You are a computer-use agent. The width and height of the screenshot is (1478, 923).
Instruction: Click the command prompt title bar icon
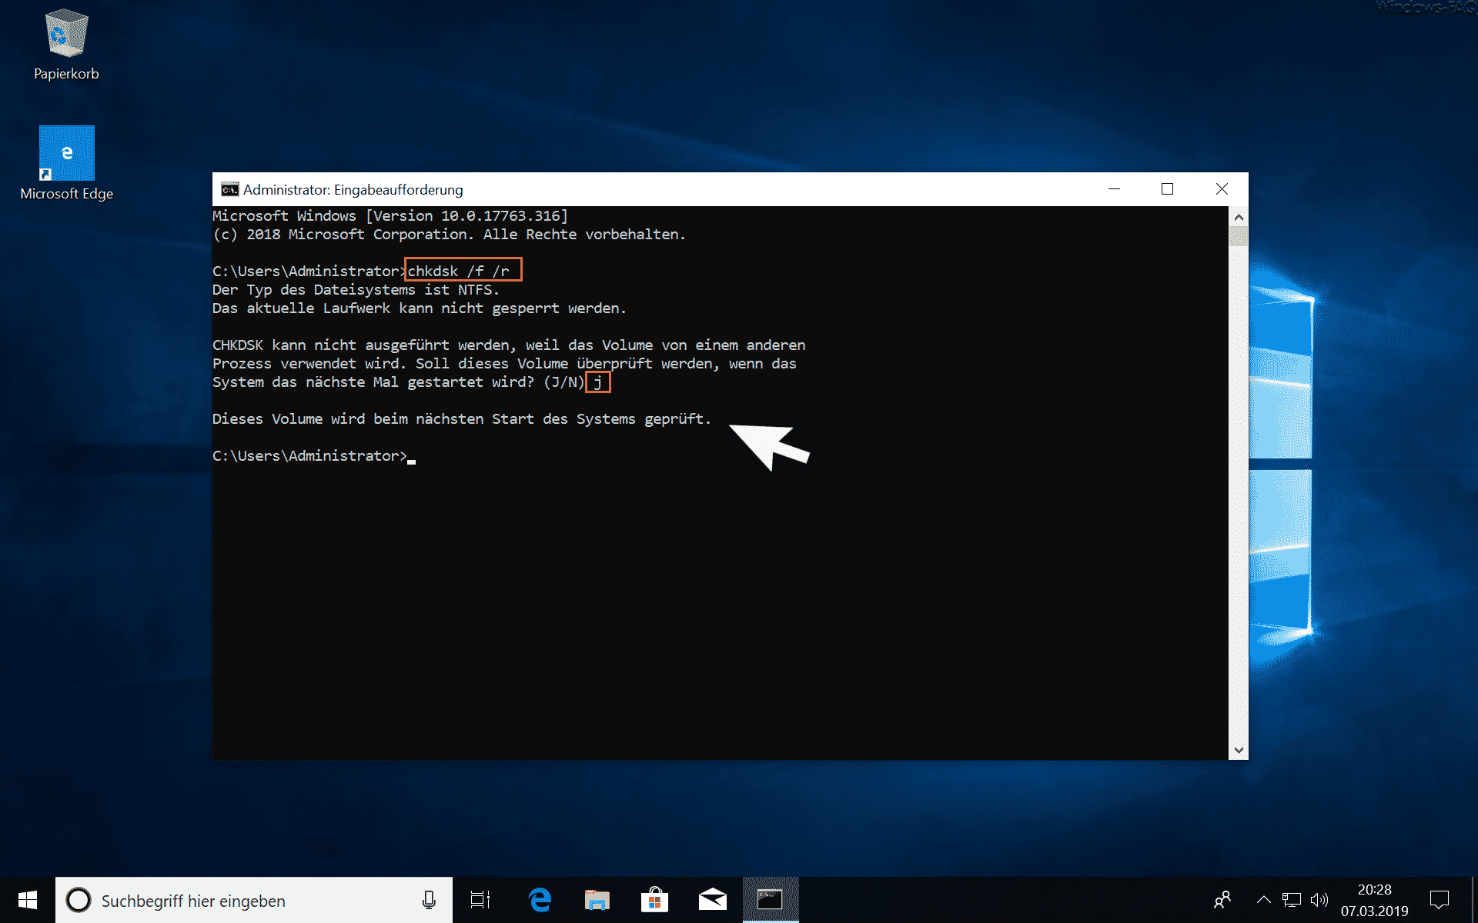229,189
